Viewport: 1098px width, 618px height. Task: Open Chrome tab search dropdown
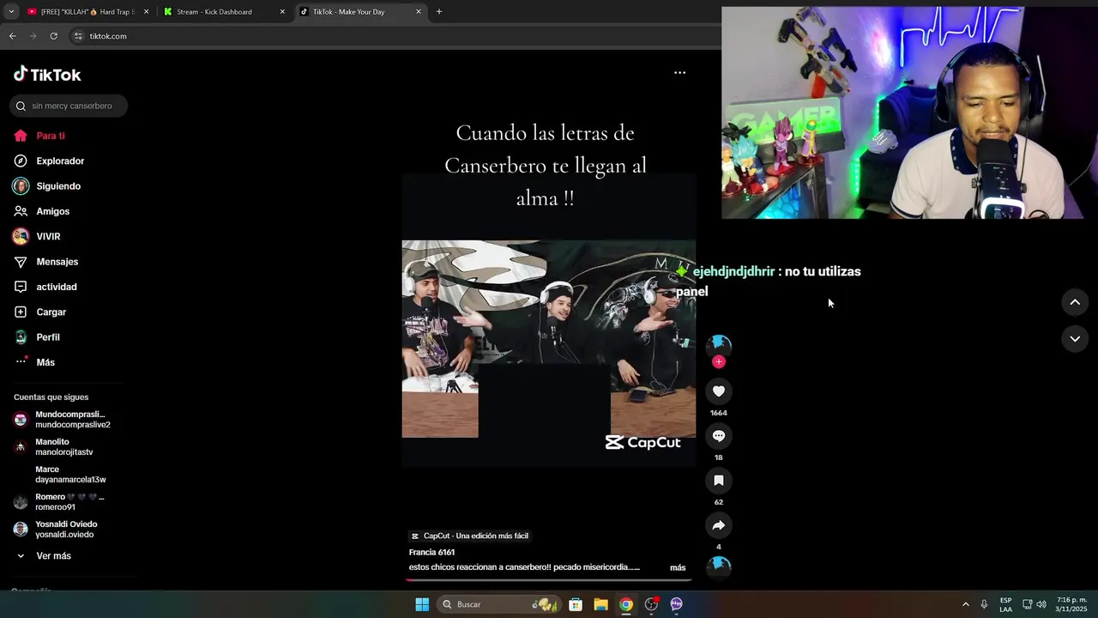point(11,12)
